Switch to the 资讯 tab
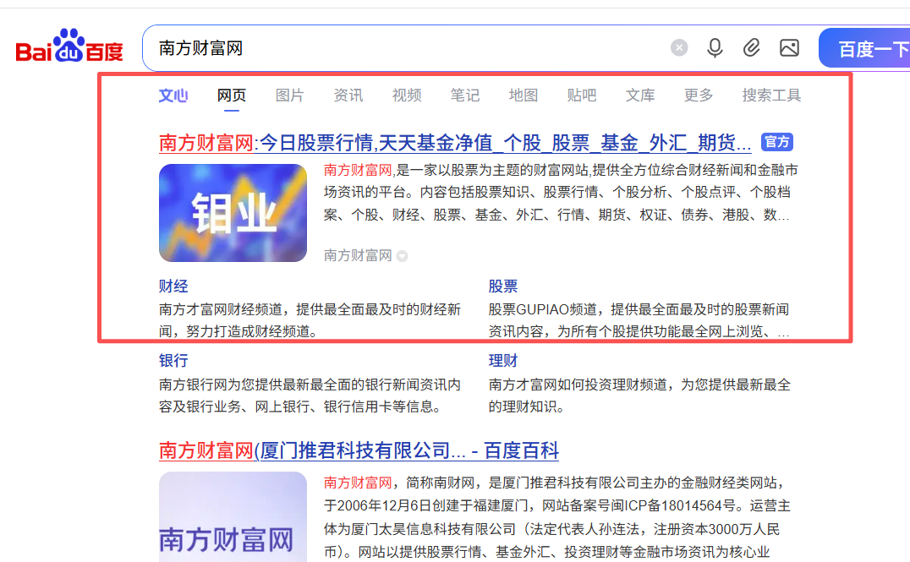The height and width of the screenshot is (562, 910). point(348,95)
